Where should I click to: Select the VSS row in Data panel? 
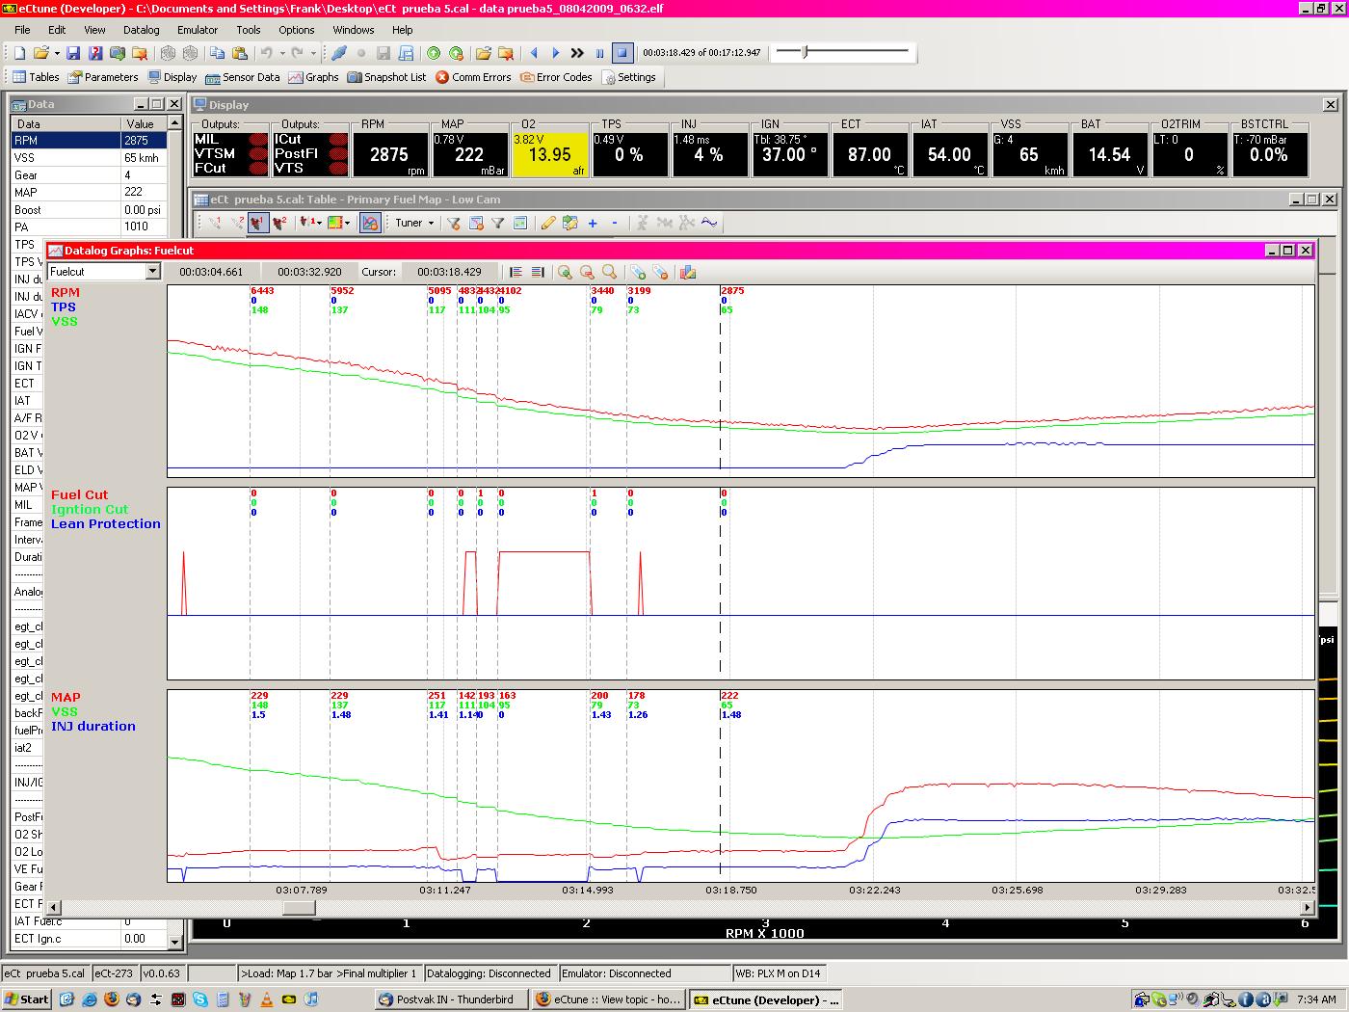pos(89,158)
